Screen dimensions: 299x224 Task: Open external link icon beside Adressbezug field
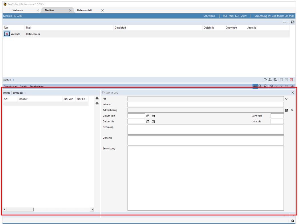[x=286, y=110]
